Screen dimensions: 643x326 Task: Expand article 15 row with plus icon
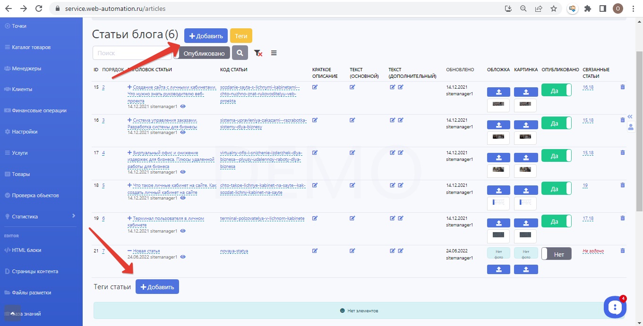[x=129, y=87]
